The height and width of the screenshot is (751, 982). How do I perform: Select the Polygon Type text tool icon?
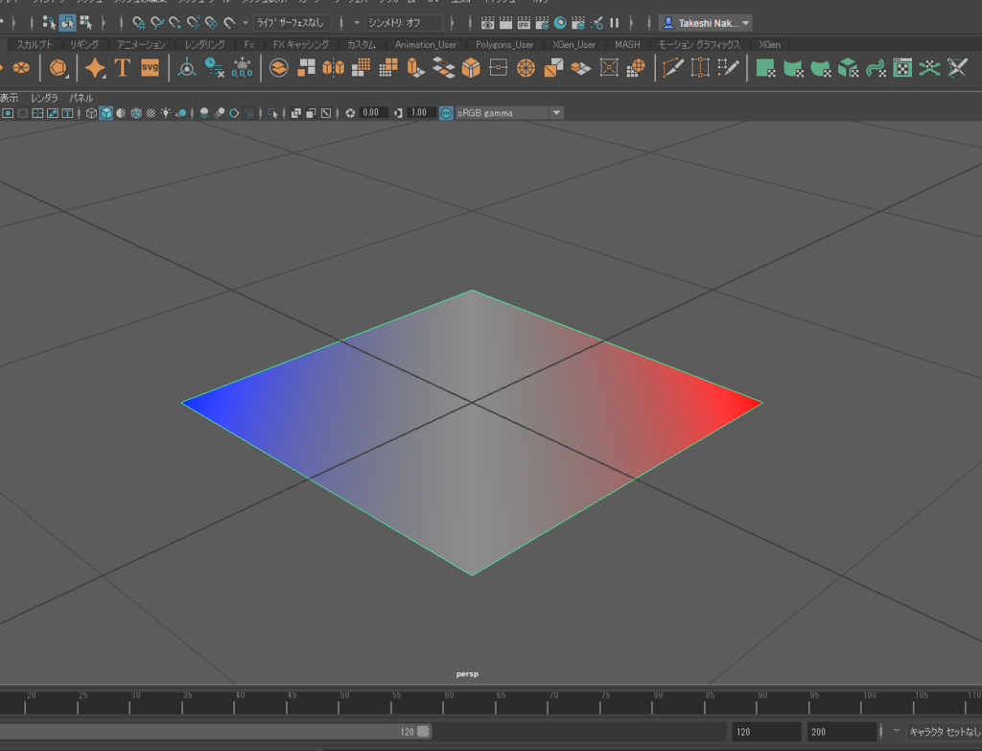click(x=123, y=68)
